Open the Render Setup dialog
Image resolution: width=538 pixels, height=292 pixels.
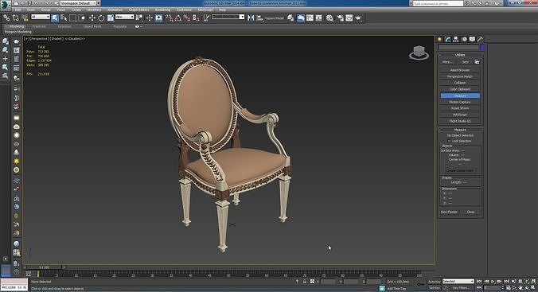click(x=340, y=18)
